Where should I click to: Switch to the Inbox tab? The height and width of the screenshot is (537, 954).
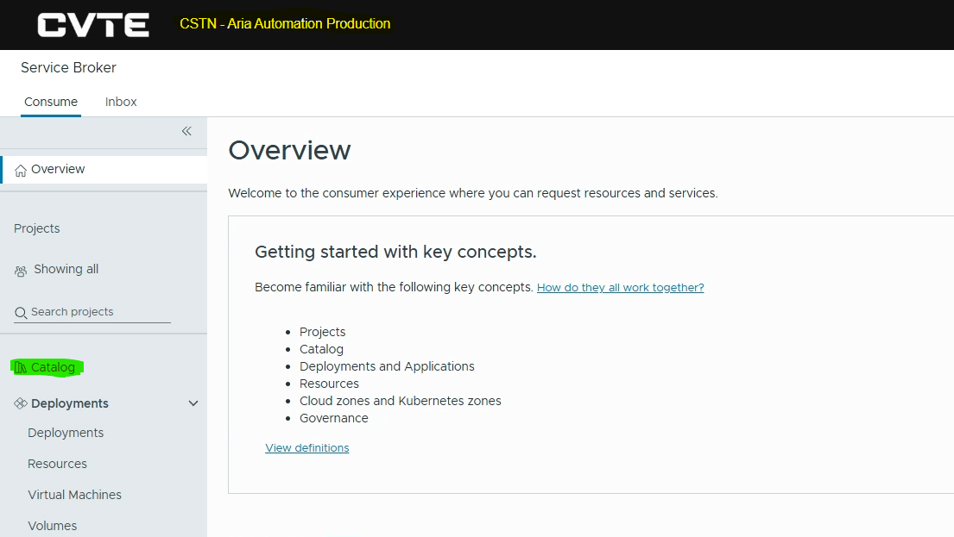[x=121, y=102]
